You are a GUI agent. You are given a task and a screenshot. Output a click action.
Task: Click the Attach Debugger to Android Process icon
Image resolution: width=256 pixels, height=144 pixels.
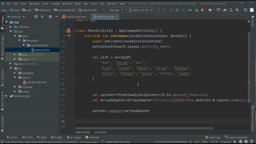tap(196, 10)
